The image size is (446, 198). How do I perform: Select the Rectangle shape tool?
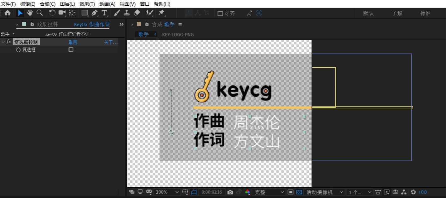tap(85, 13)
